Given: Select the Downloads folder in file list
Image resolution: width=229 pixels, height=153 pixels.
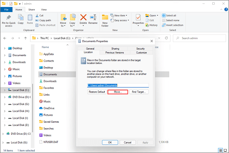Looking at the screenshot, I should [x=50, y=81].
